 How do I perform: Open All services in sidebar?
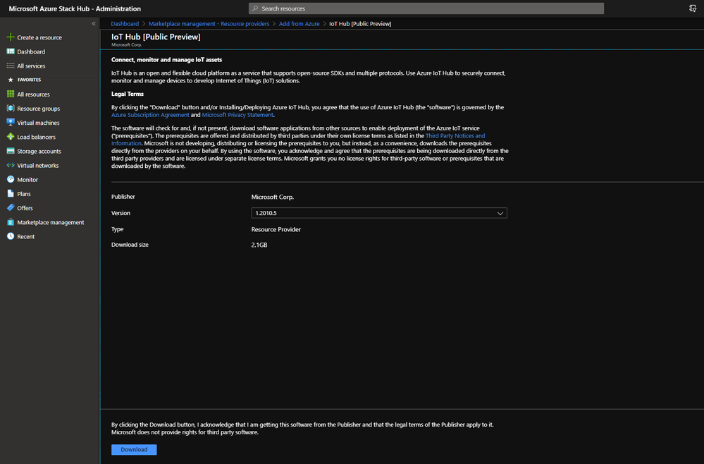(x=31, y=66)
